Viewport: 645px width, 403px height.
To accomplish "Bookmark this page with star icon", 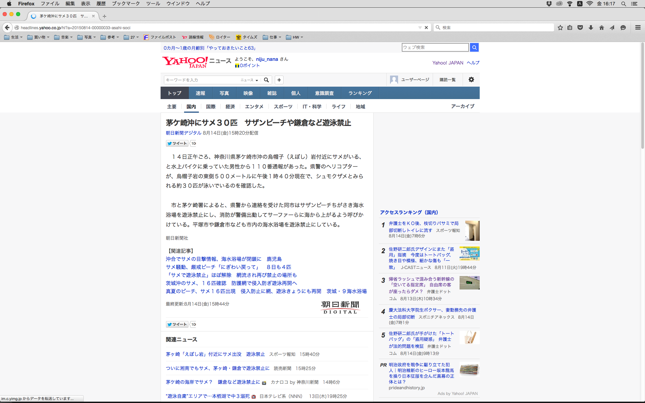I will coord(560,28).
